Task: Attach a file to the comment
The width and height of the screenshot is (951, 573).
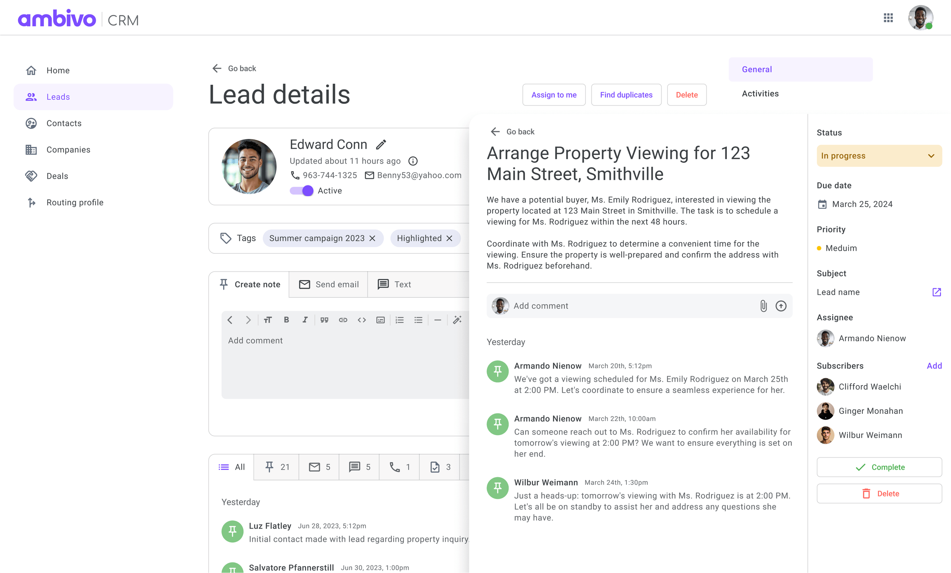Action: pos(763,306)
